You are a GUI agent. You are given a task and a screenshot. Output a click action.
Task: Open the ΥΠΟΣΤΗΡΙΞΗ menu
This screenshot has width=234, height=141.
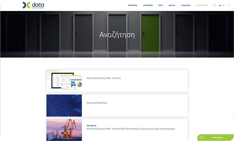coord(202,5)
